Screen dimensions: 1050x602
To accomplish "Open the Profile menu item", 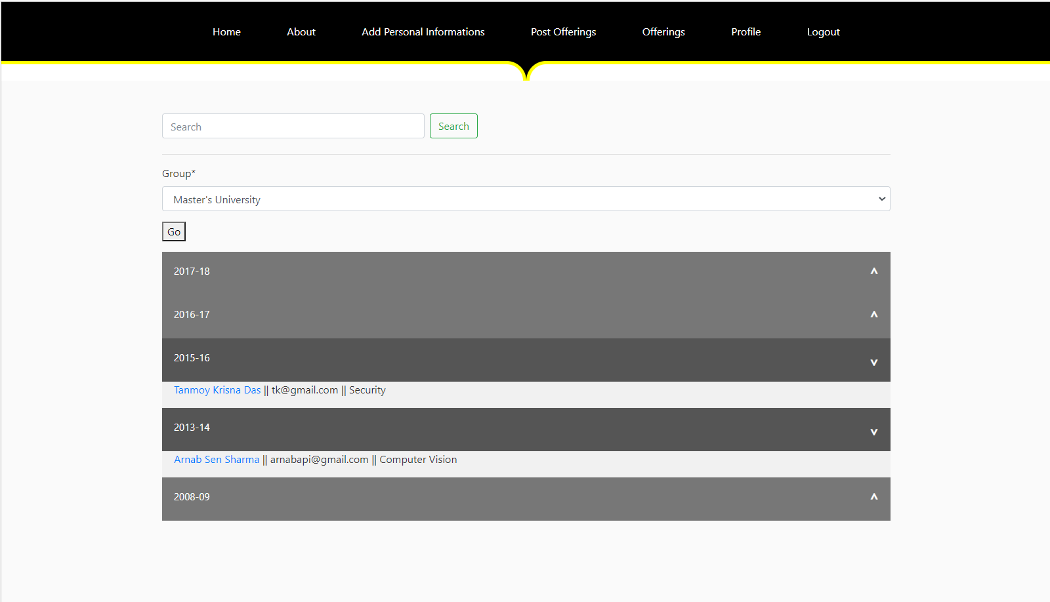I will tap(745, 31).
